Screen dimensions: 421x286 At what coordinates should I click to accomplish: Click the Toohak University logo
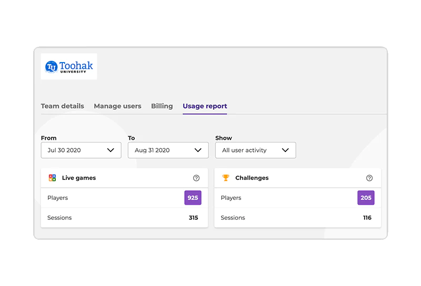point(69,66)
